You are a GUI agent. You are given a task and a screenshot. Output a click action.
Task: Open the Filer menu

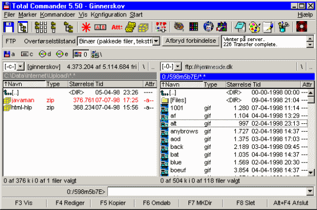(9, 14)
